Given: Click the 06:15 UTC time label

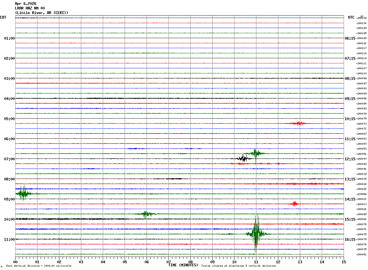Looking at the screenshot, I should [350, 38].
